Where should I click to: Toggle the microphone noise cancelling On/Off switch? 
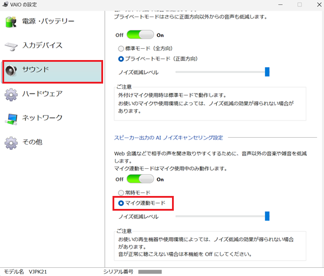click(140, 35)
